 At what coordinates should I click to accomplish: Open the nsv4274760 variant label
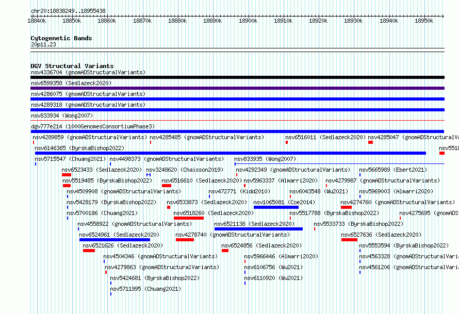coord(398,202)
